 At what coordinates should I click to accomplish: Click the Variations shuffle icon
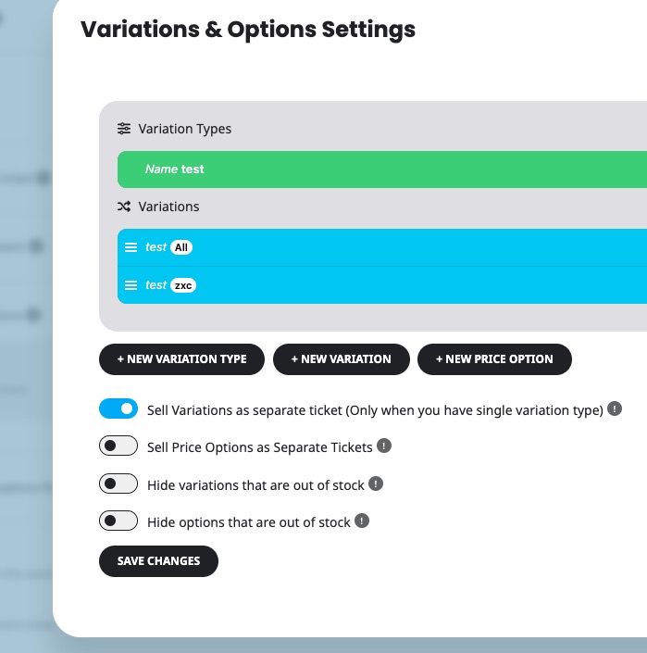coord(124,207)
